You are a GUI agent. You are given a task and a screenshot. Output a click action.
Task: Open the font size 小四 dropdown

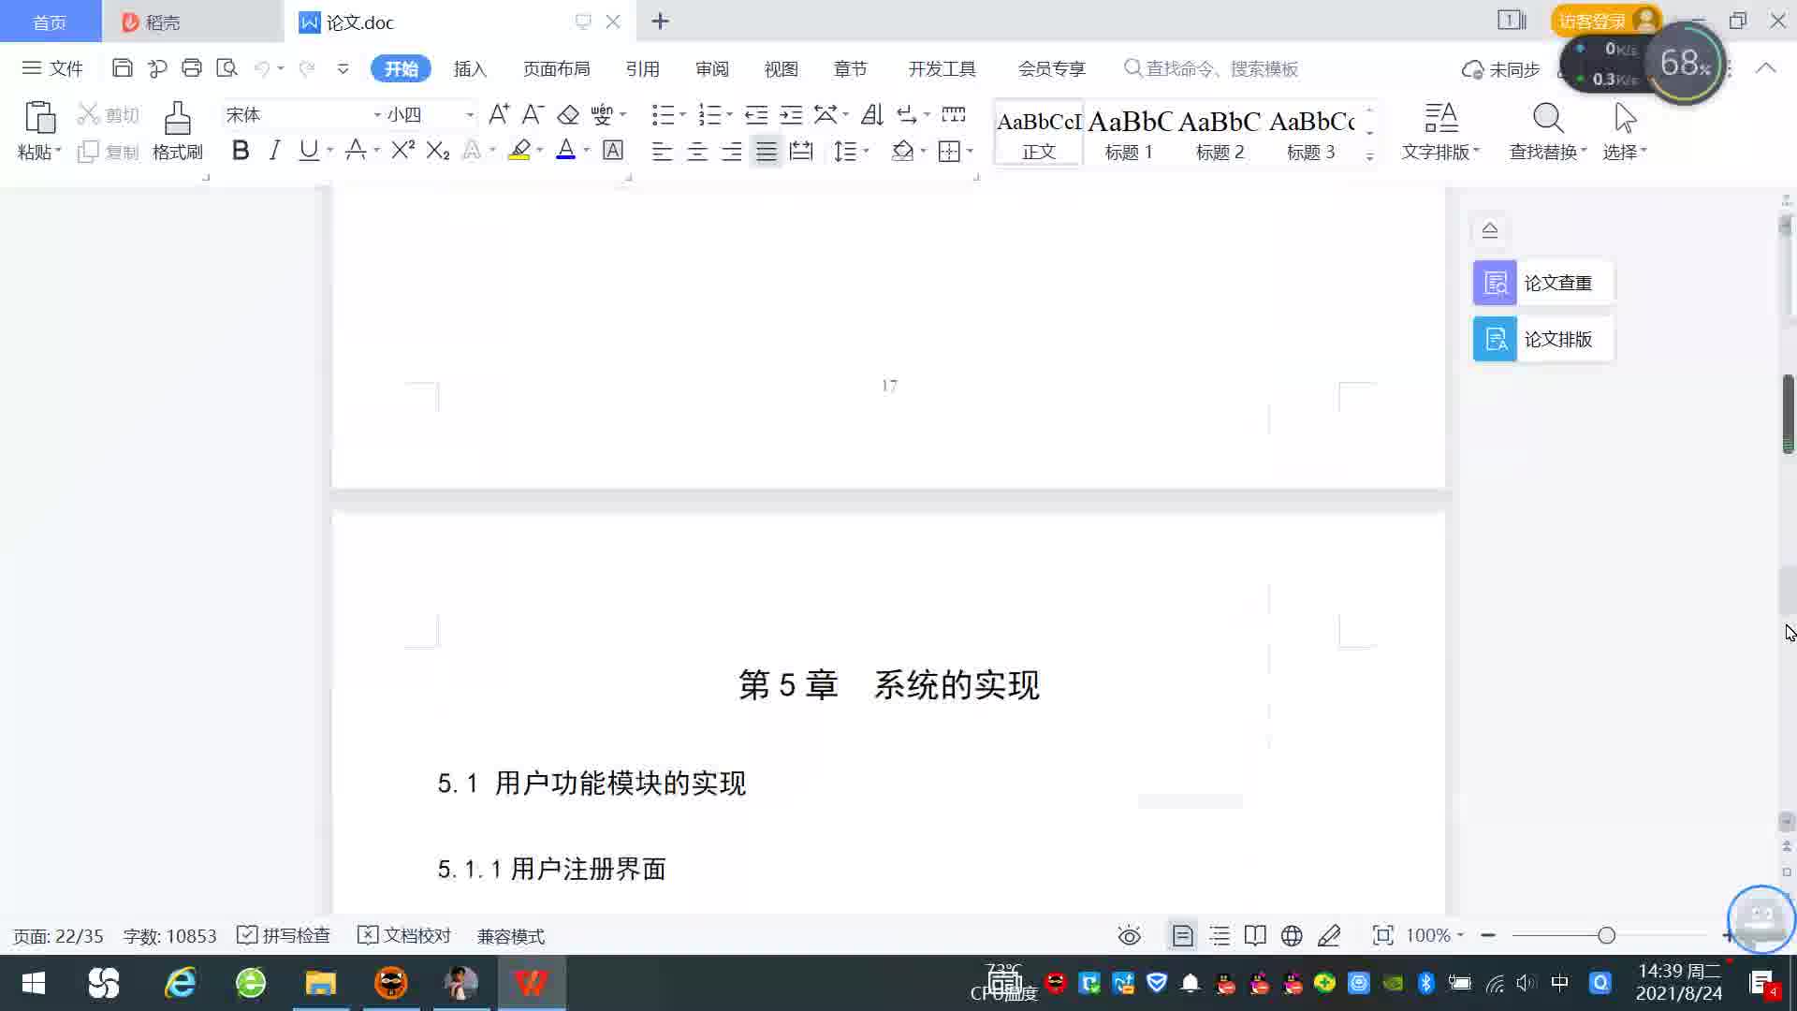pos(470,115)
